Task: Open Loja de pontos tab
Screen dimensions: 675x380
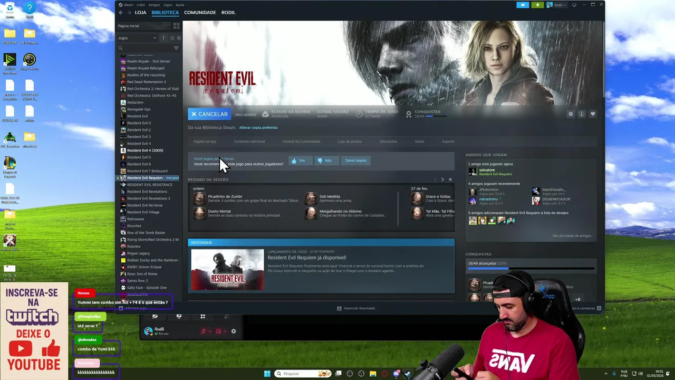Action: (x=350, y=141)
